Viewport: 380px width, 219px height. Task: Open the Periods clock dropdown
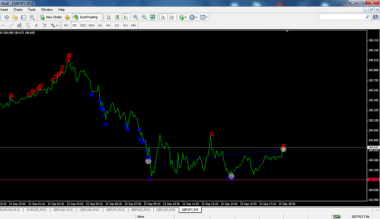(x=193, y=17)
